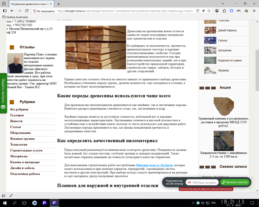Close the callback widget with the X
This screenshot has height=207, width=259.
point(252,178)
